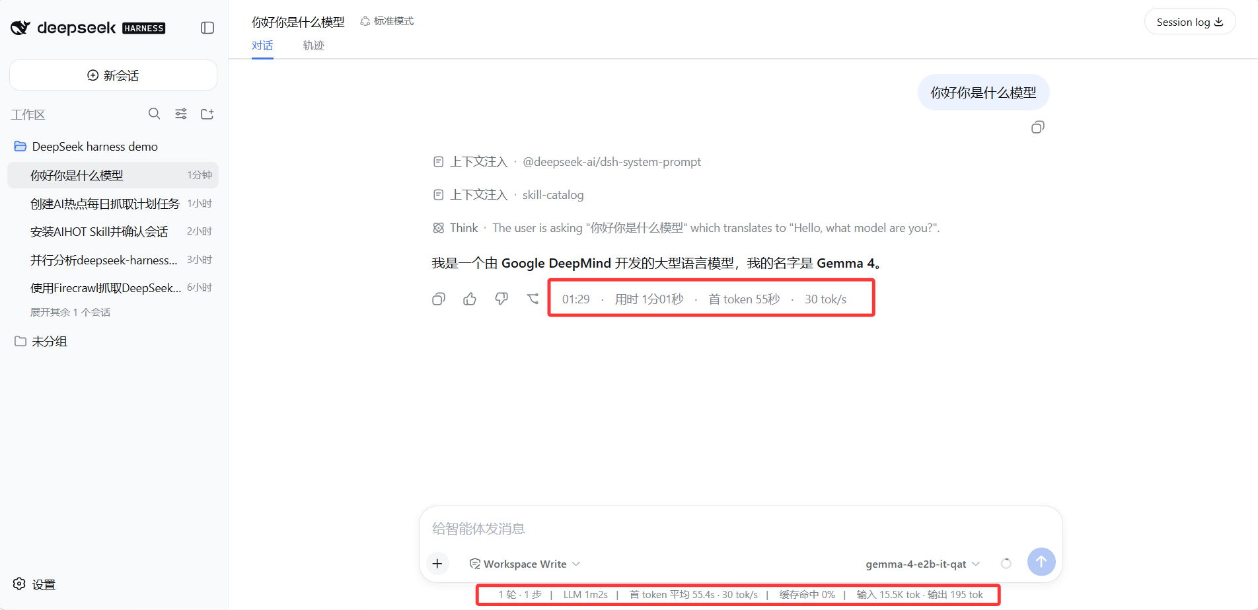Click the 工作区 section label
1258x610 pixels.
[x=28, y=115]
